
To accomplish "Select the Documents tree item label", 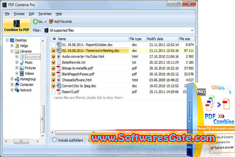I will (x=33, y=57).
